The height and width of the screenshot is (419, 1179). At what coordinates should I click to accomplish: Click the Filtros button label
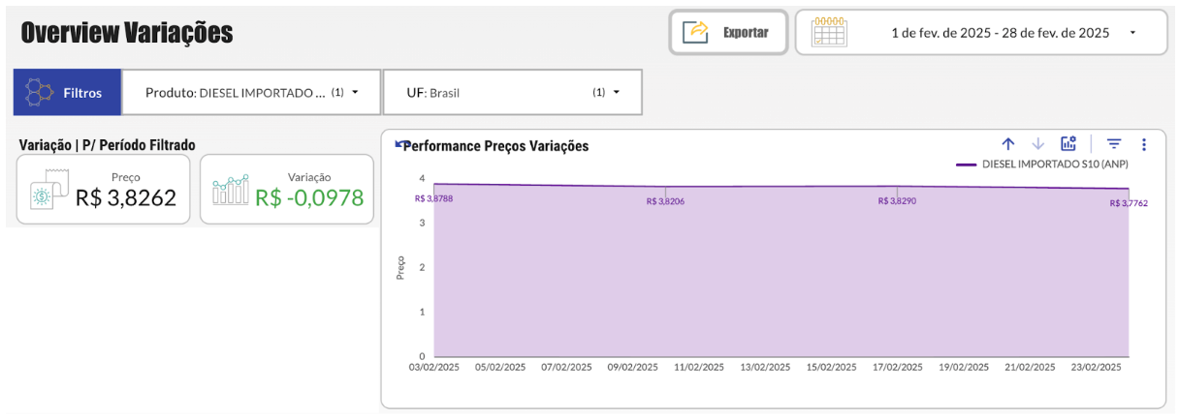[x=82, y=93]
